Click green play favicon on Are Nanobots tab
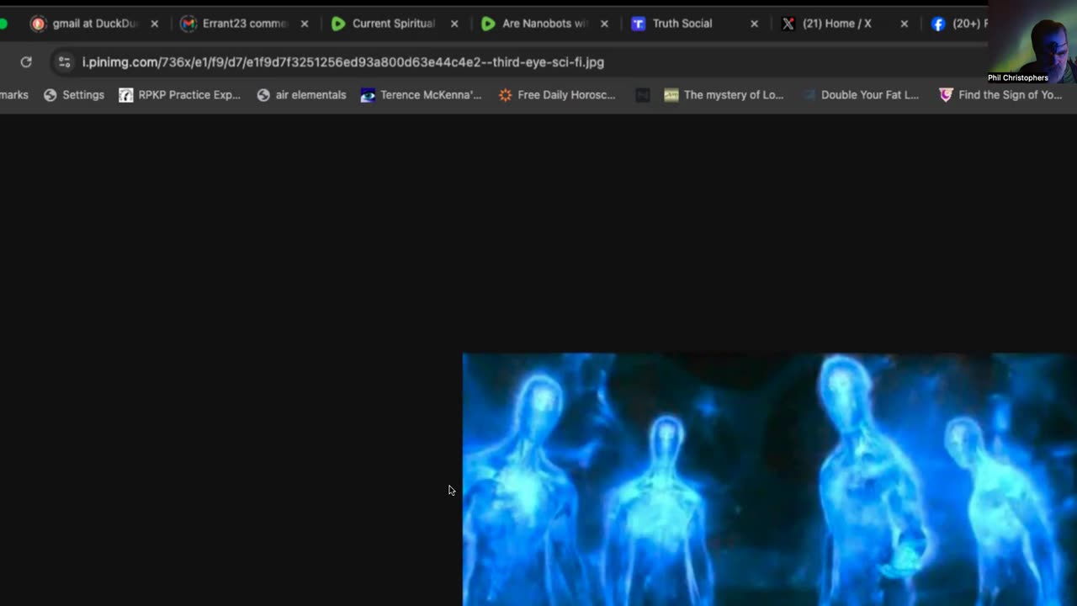 pos(488,24)
